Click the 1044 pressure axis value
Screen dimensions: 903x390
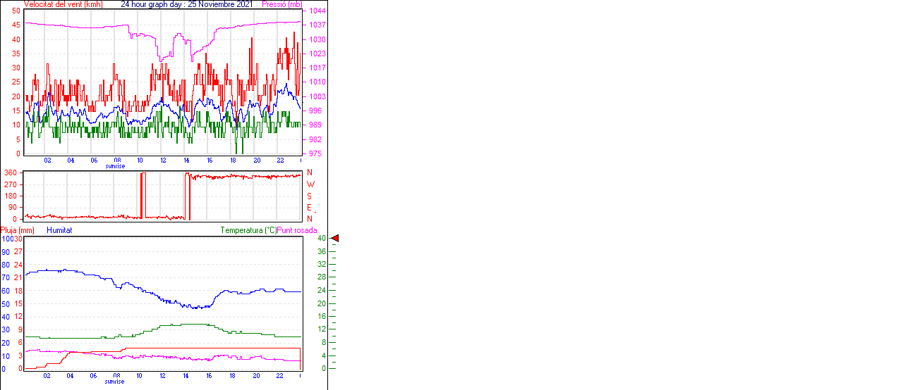317,11
